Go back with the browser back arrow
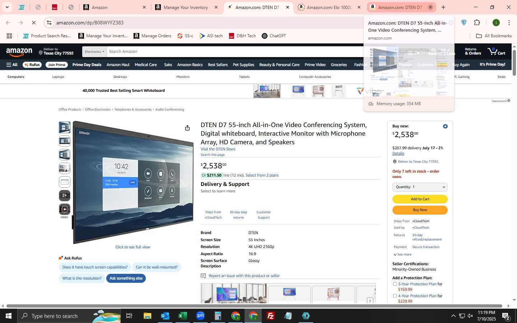517x323 pixels. point(8,23)
